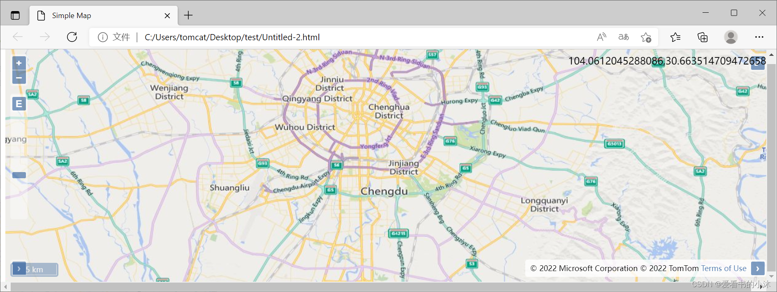Click the S6 highway shield

point(337,165)
